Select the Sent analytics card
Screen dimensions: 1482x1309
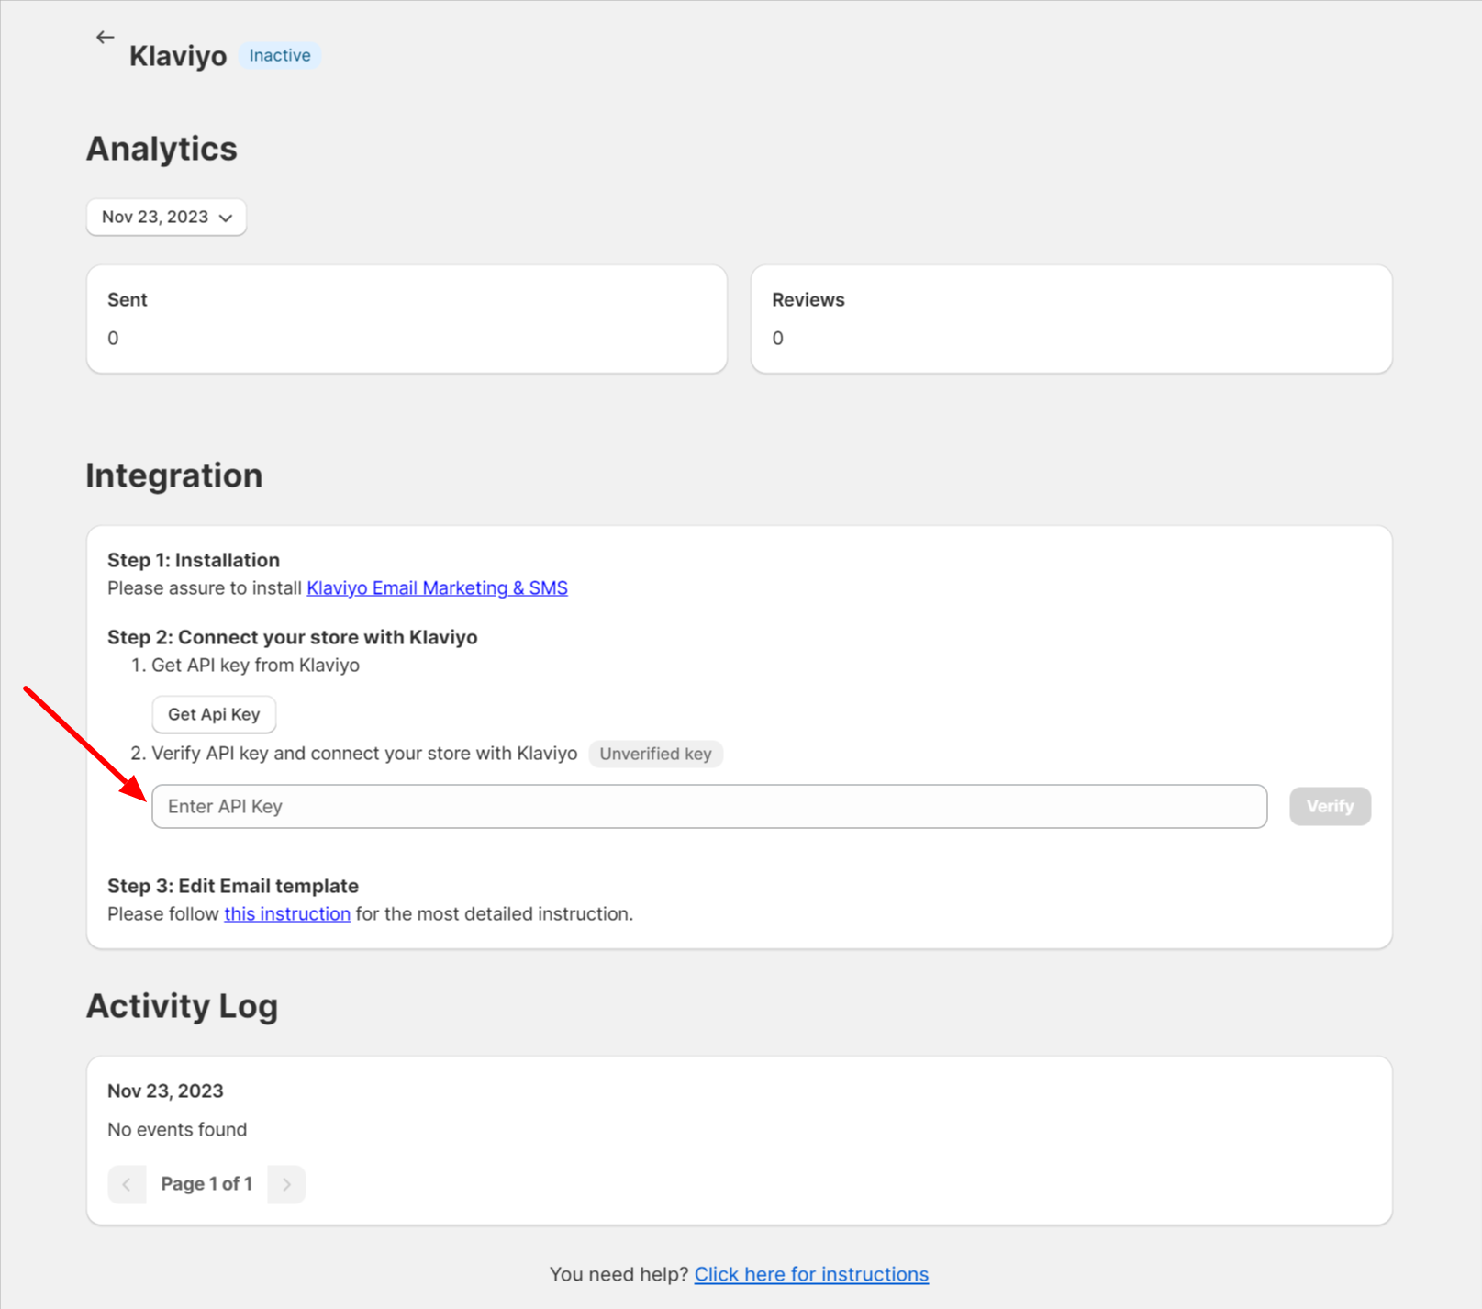[407, 319]
